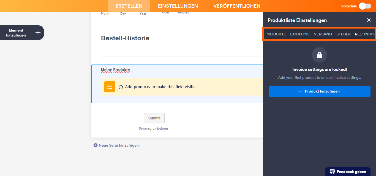Go to VERÖFFENTLICHEN
This screenshot has width=376, height=176.
coord(237,6)
